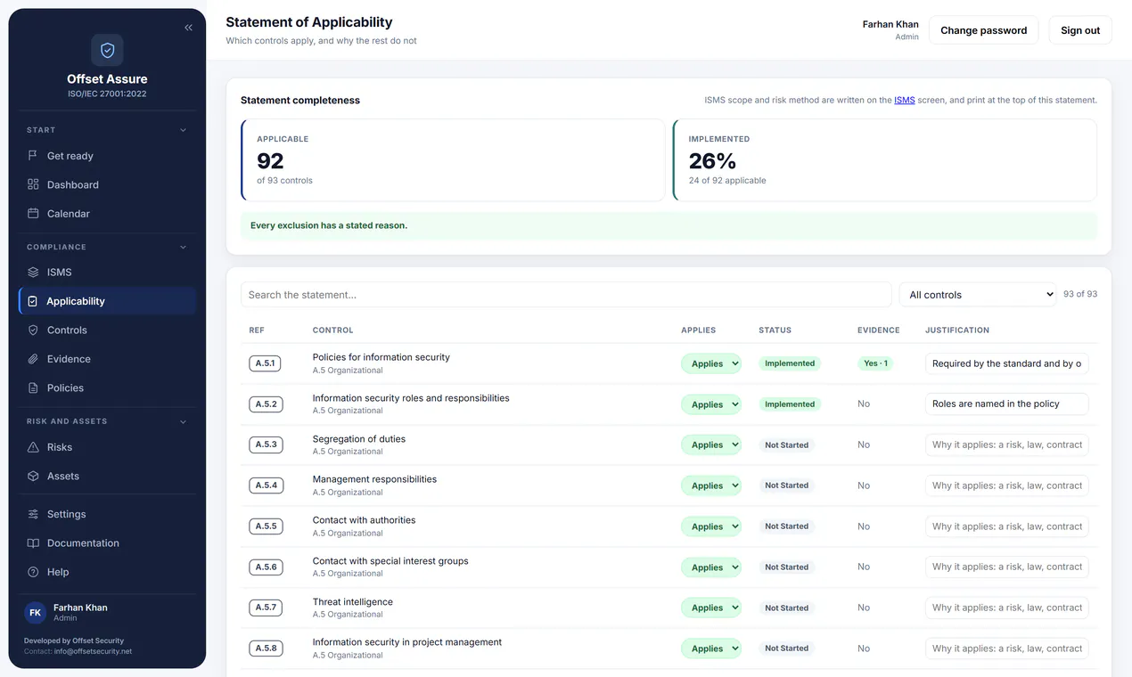The image size is (1132, 677).
Task: Navigate to ISMS in sidebar
Action: tap(107, 273)
